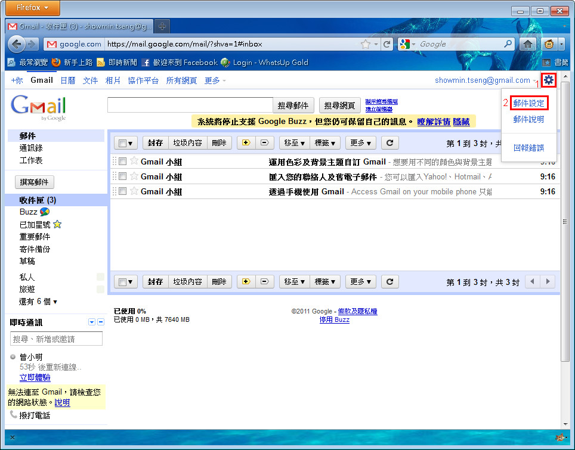Open the top toolbar 更多 dropdown

(360, 142)
